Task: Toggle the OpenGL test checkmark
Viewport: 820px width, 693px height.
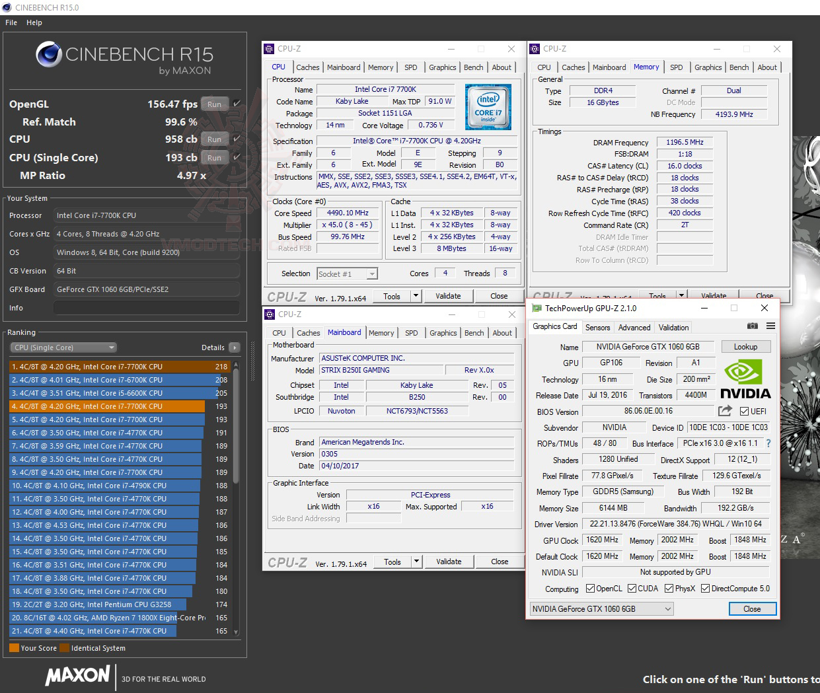Action: [237, 104]
